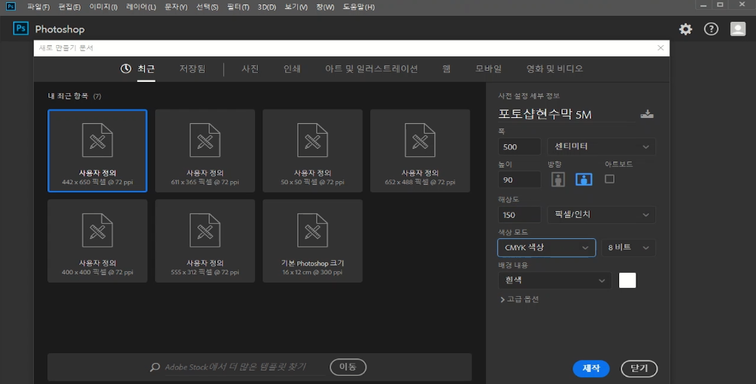Switch to the 인쇄 tab
The height and width of the screenshot is (384, 756).
click(292, 69)
